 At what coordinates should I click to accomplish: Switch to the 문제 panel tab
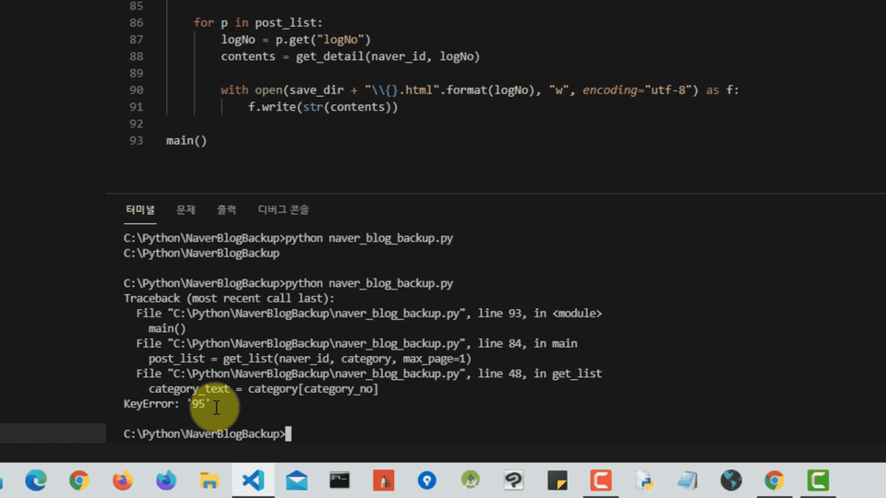point(186,210)
